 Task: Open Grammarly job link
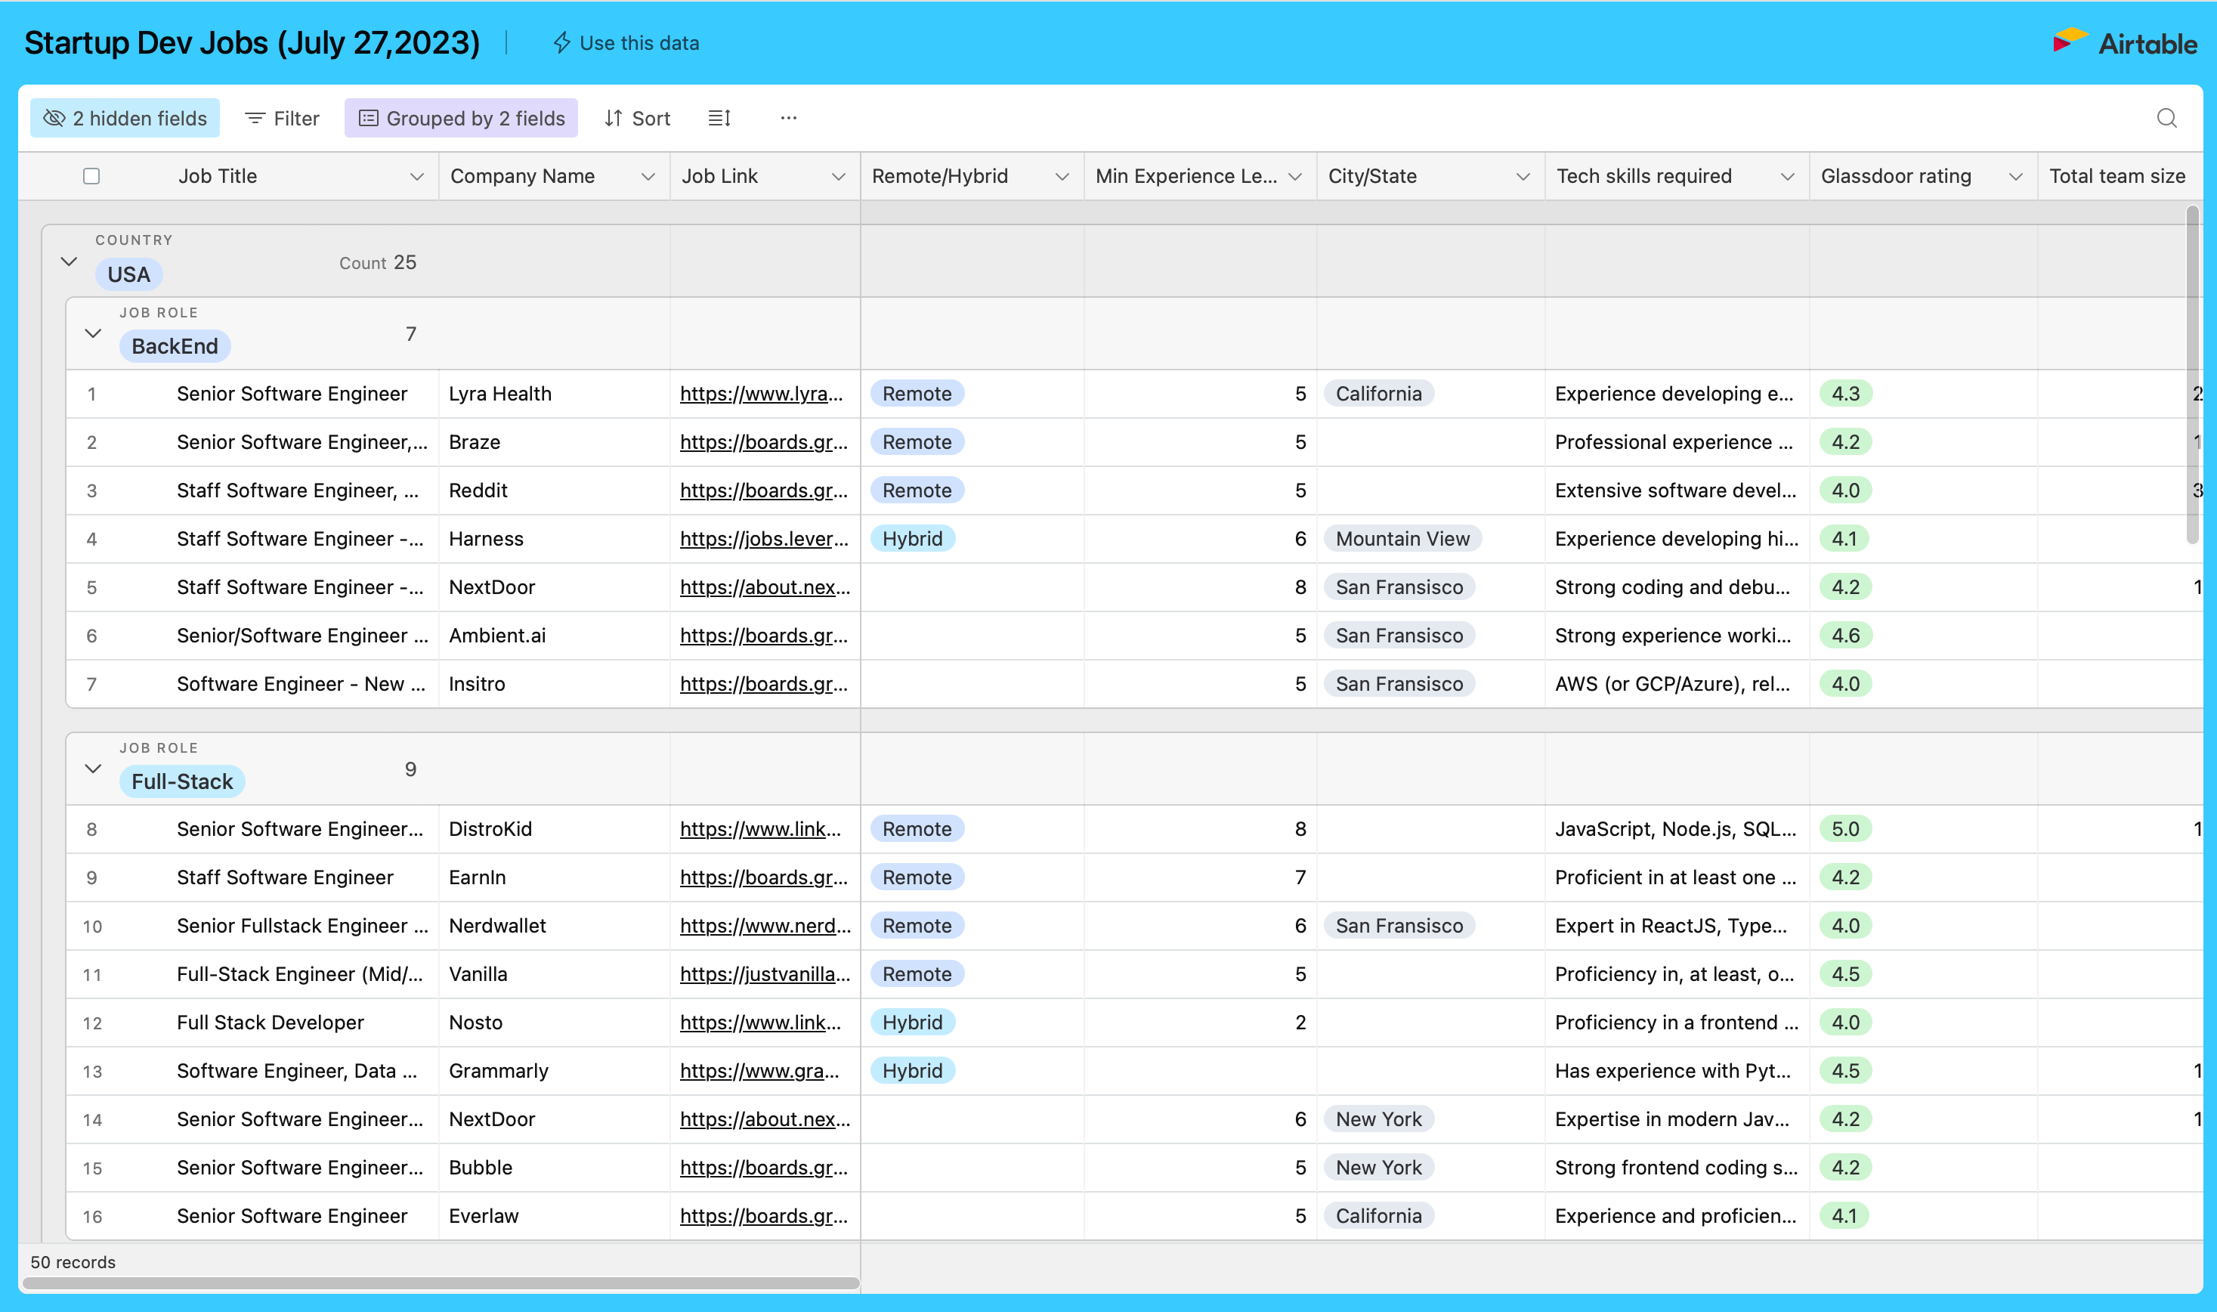click(x=759, y=1071)
